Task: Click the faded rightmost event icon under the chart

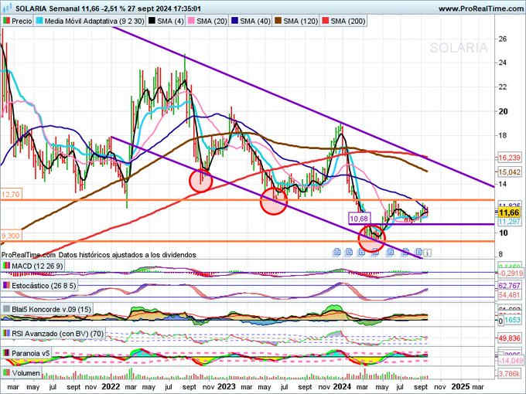Action: click(428, 252)
